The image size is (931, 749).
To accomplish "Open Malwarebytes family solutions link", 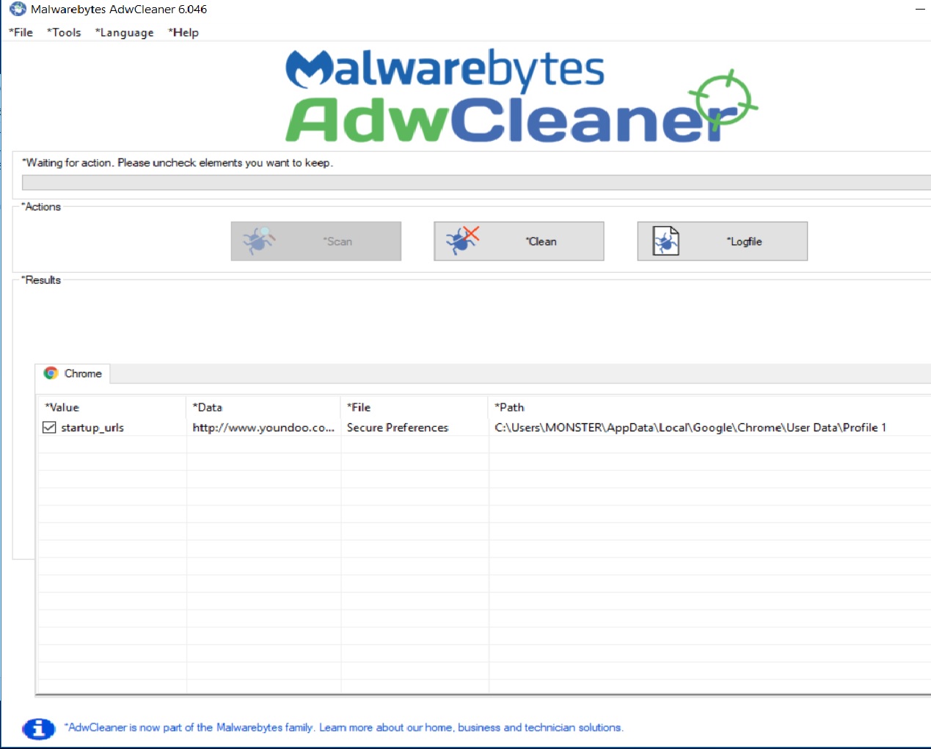I will [x=344, y=728].
